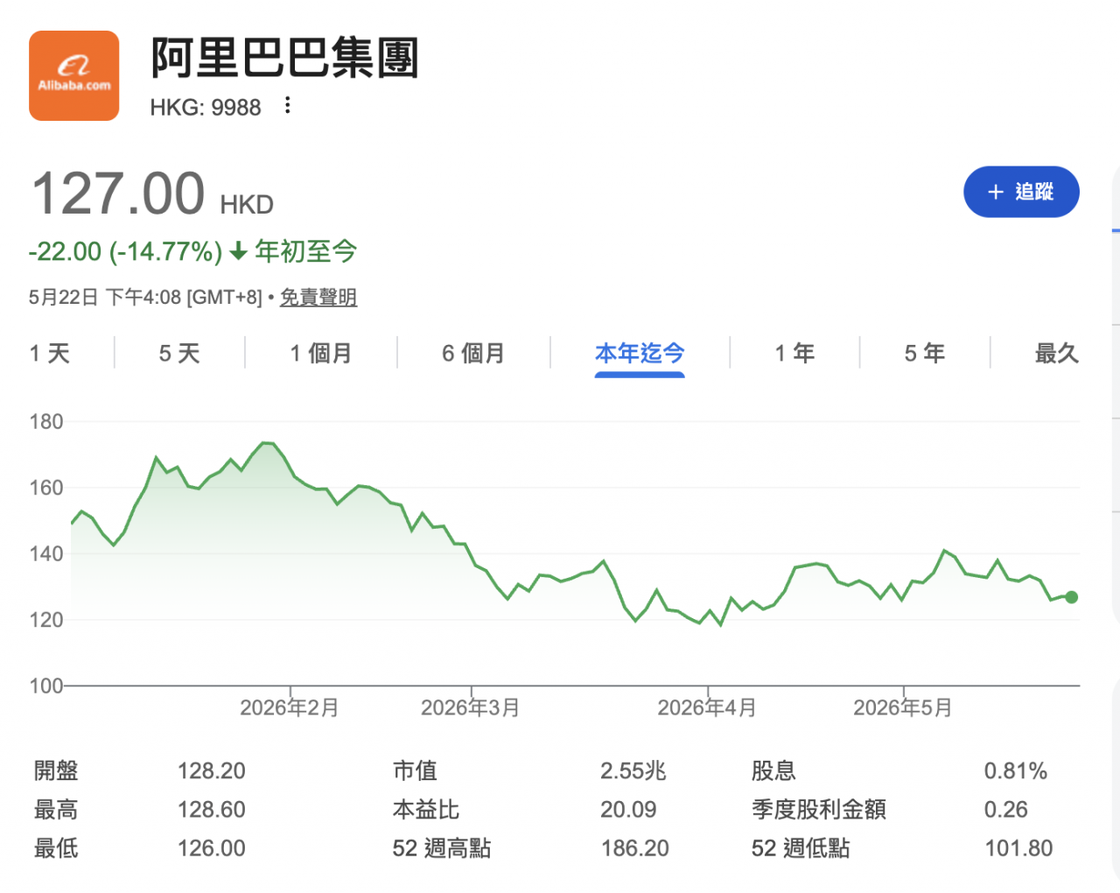Select the 1 年 time range tab
Viewport: 1120px width, 893px height.
tap(794, 354)
